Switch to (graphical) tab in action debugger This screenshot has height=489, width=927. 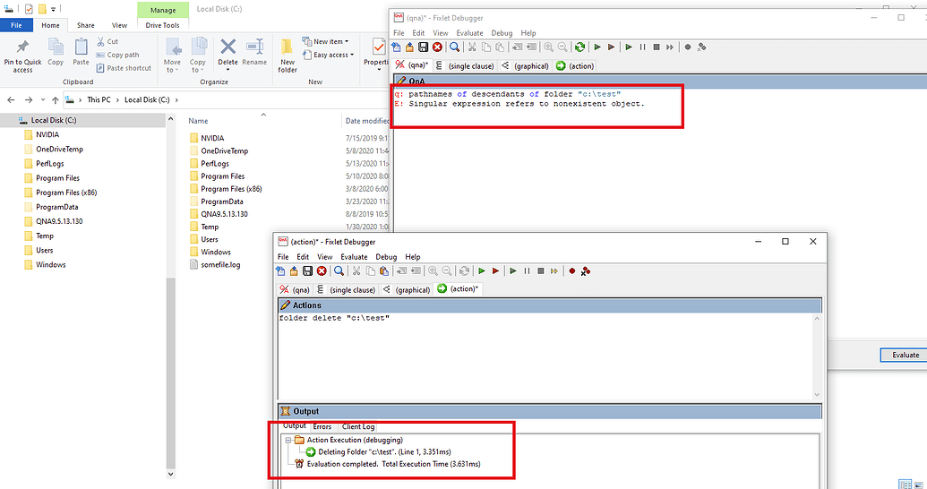click(407, 289)
